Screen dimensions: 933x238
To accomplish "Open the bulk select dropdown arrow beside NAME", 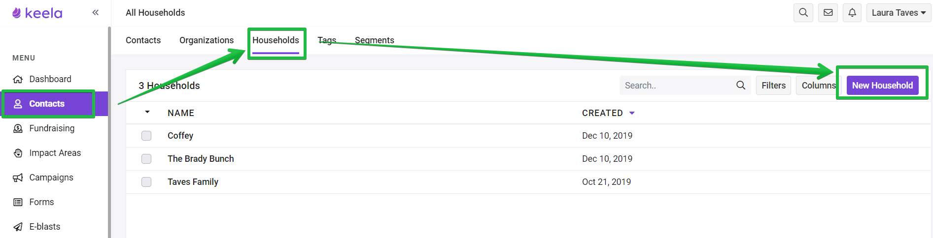I will tap(147, 112).
